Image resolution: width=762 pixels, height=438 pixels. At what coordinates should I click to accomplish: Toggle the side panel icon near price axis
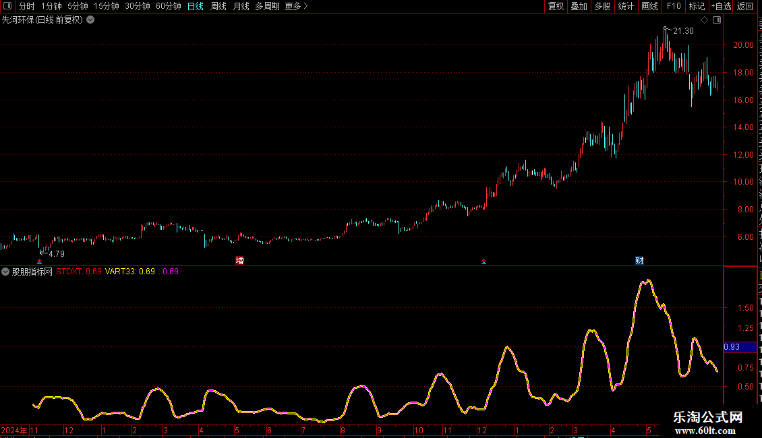(717, 20)
